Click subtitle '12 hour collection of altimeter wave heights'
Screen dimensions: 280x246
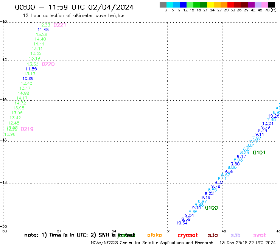(x=73, y=16)
